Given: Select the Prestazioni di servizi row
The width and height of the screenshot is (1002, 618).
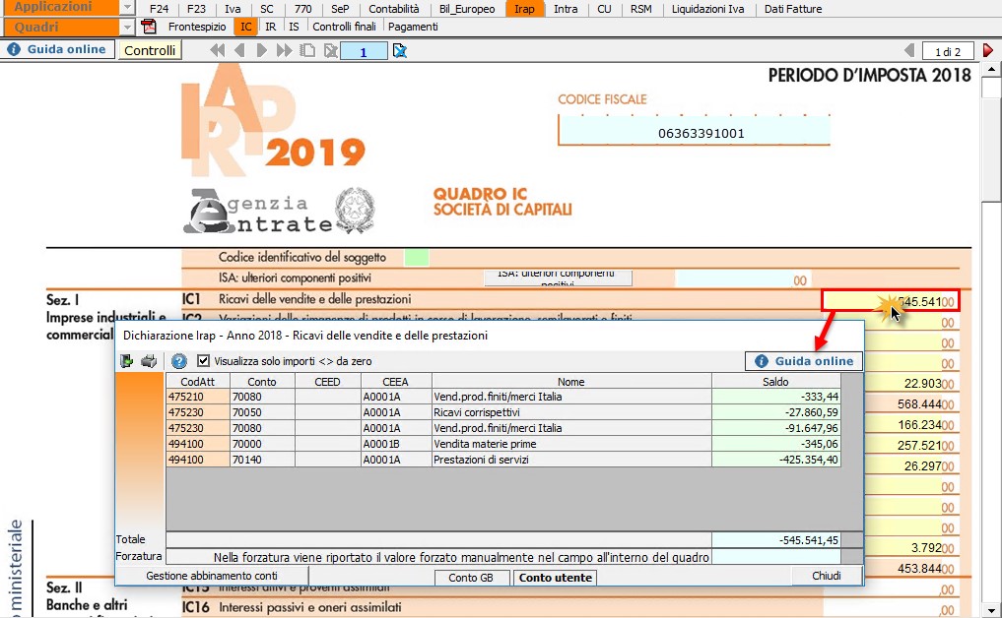Looking at the screenshot, I should click(x=502, y=460).
